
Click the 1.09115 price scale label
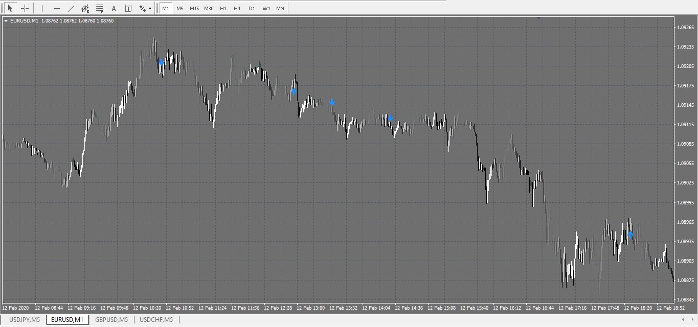coord(685,125)
